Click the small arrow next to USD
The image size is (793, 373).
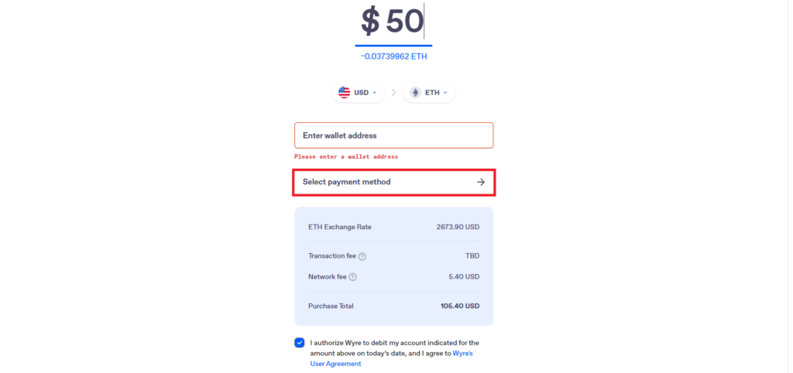pos(375,93)
